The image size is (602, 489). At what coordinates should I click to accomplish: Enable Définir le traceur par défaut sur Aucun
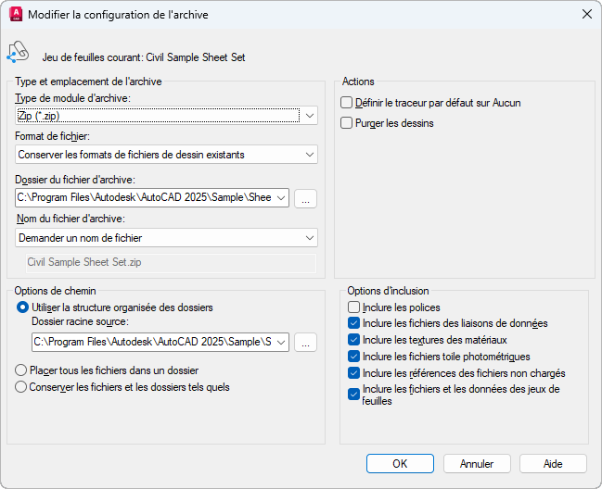coord(347,103)
